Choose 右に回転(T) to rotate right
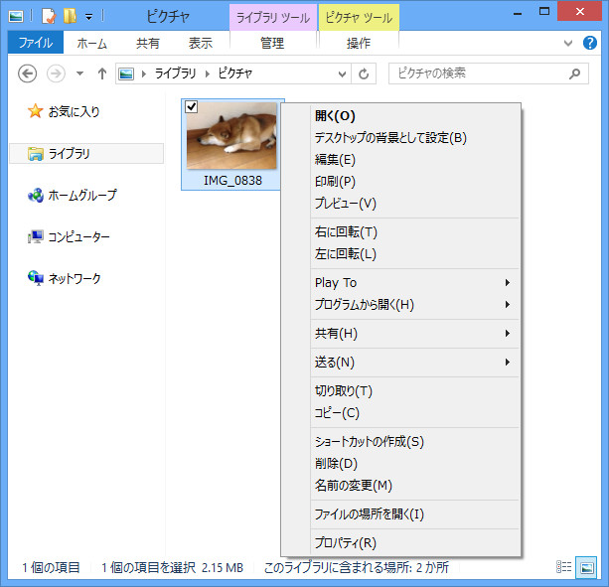The width and height of the screenshot is (609, 587). click(x=400, y=232)
